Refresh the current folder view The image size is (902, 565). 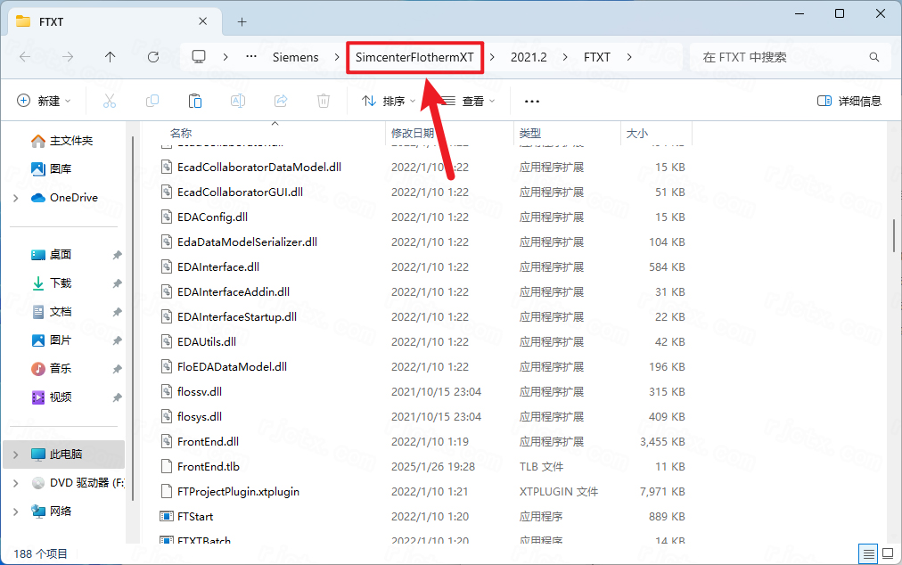click(153, 57)
